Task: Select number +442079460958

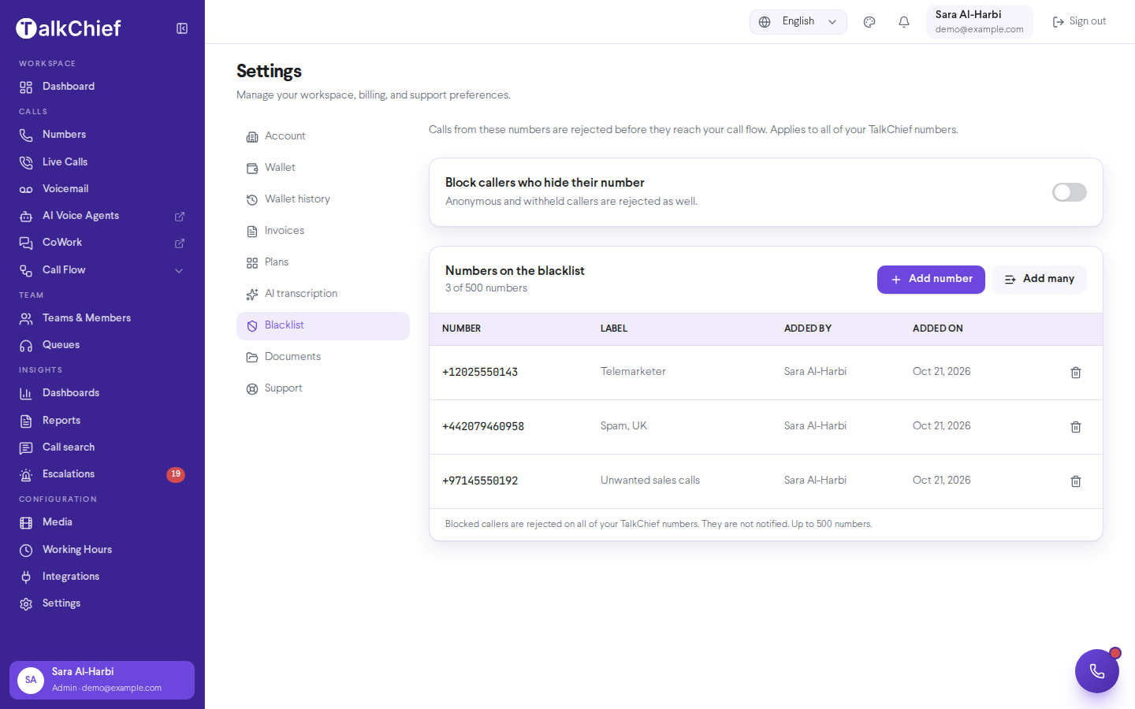Action: (483, 426)
